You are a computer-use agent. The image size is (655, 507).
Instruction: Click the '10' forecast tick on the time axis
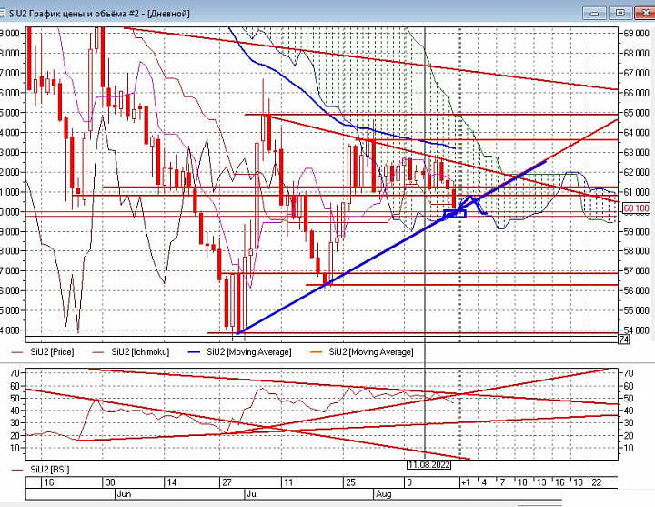pos(522,482)
